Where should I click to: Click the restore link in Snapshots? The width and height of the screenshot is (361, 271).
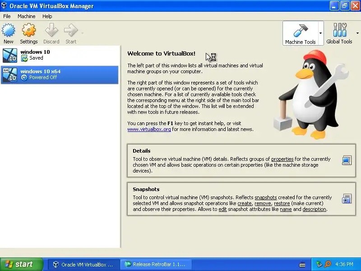click(x=282, y=203)
